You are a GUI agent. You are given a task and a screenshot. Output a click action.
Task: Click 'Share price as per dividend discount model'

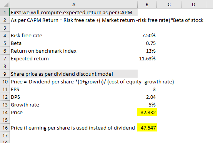pos(73,74)
